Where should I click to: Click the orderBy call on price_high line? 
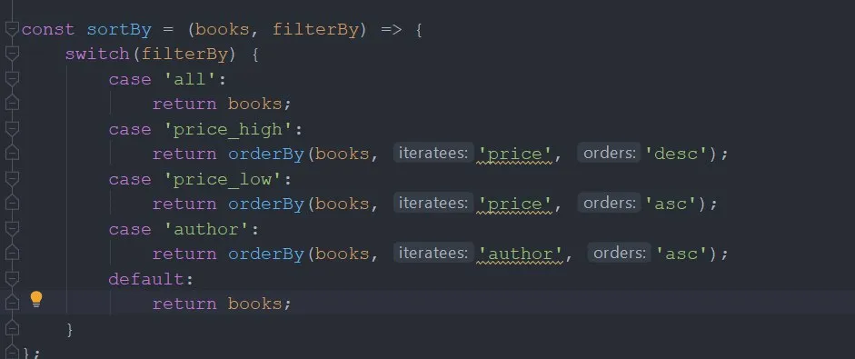point(266,154)
